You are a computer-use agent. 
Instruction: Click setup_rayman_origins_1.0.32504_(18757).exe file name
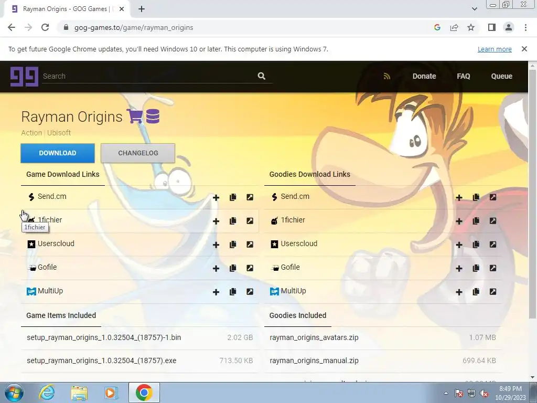(x=101, y=360)
